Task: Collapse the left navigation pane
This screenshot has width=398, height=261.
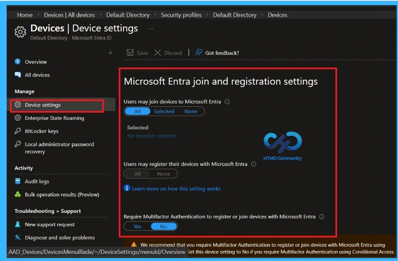Action: [x=110, y=53]
